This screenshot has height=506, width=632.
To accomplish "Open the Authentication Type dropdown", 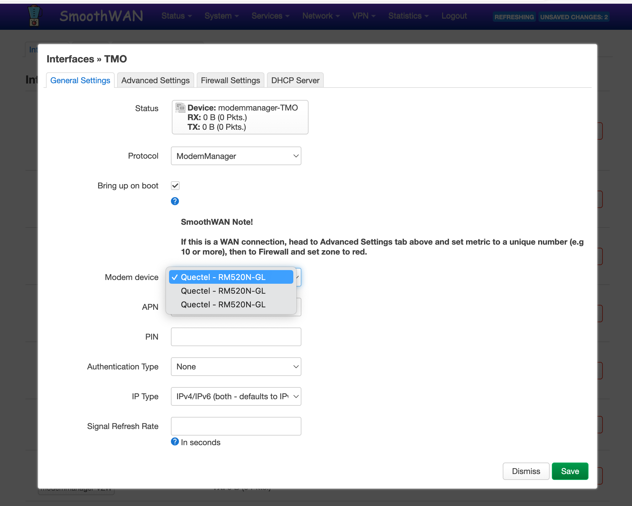I will [x=236, y=367].
